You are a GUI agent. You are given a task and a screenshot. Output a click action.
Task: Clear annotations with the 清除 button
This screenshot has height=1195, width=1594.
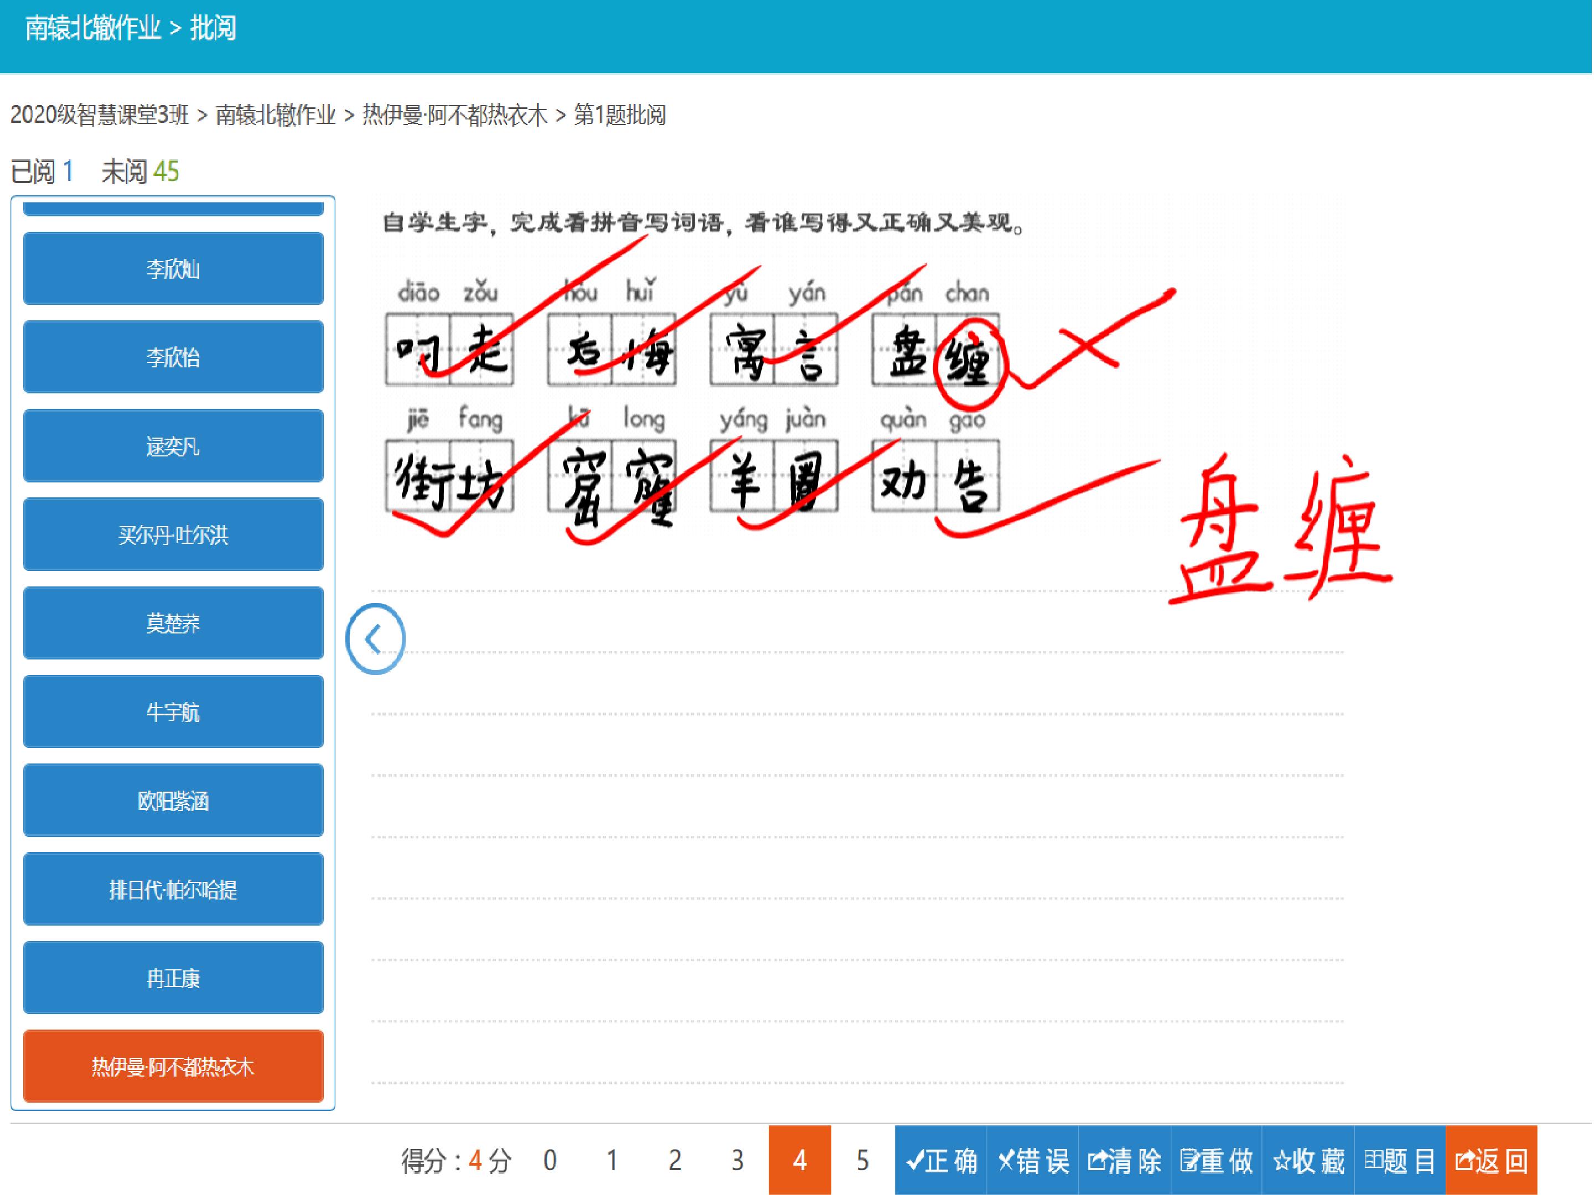1125,1161
